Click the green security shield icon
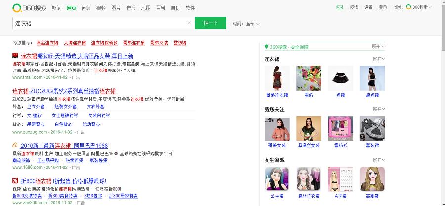 point(267,47)
